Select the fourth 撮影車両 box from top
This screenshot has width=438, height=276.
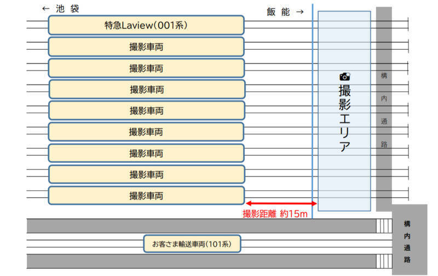[146, 110]
